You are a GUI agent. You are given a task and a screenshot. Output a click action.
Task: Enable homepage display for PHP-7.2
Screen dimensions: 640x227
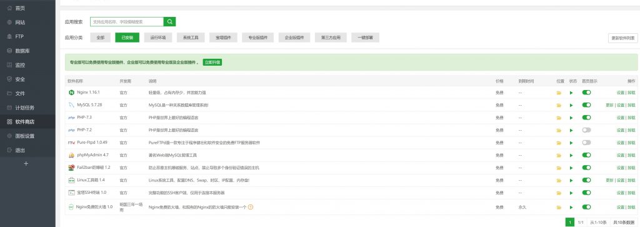pos(586,130)
